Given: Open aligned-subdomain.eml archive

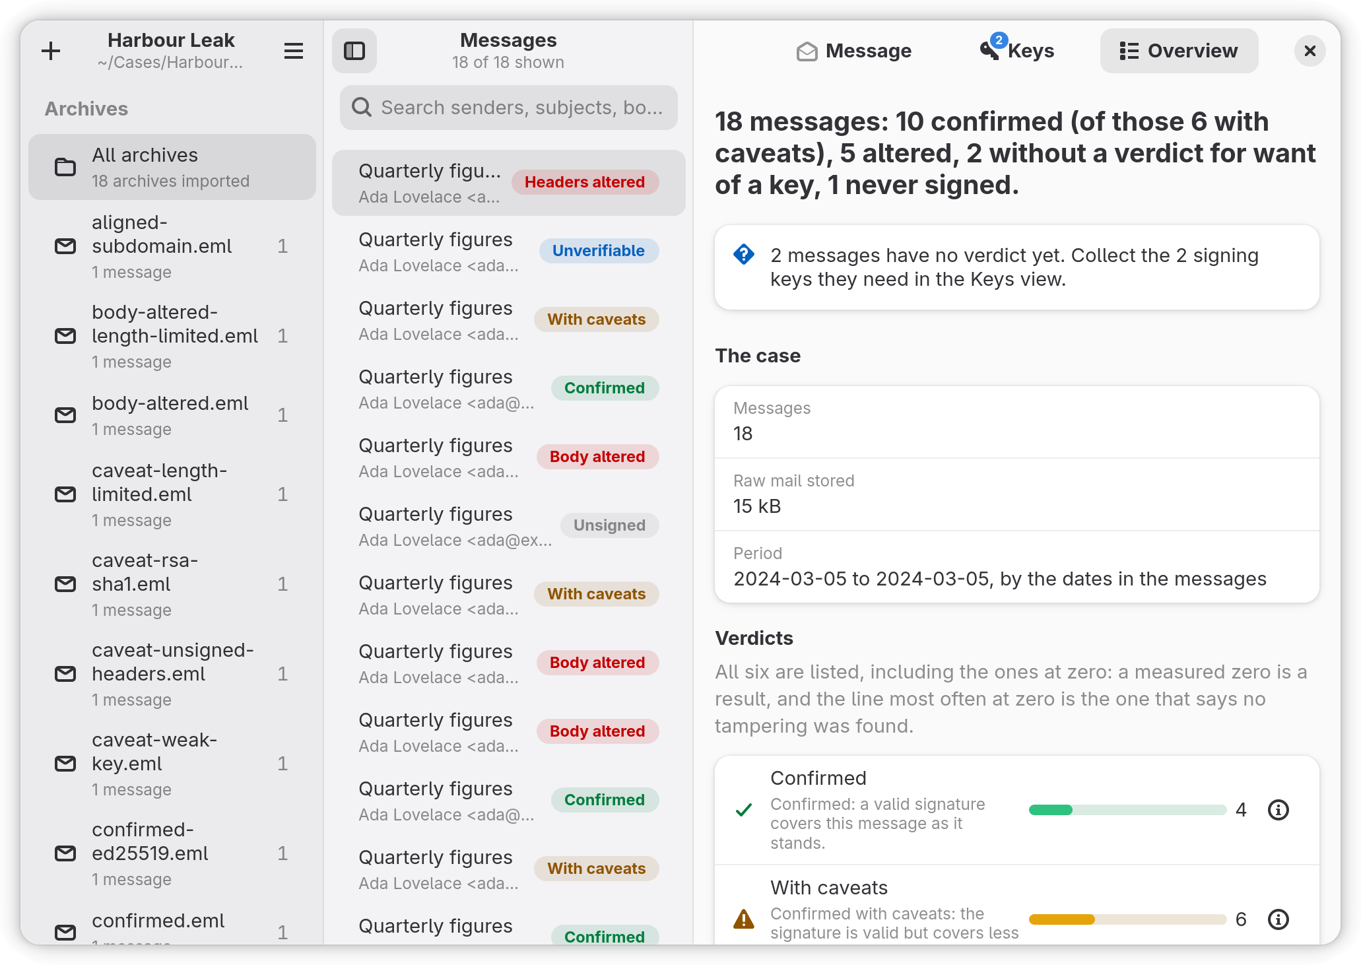Looking at the screenshot, I should (x=172, y=247).
